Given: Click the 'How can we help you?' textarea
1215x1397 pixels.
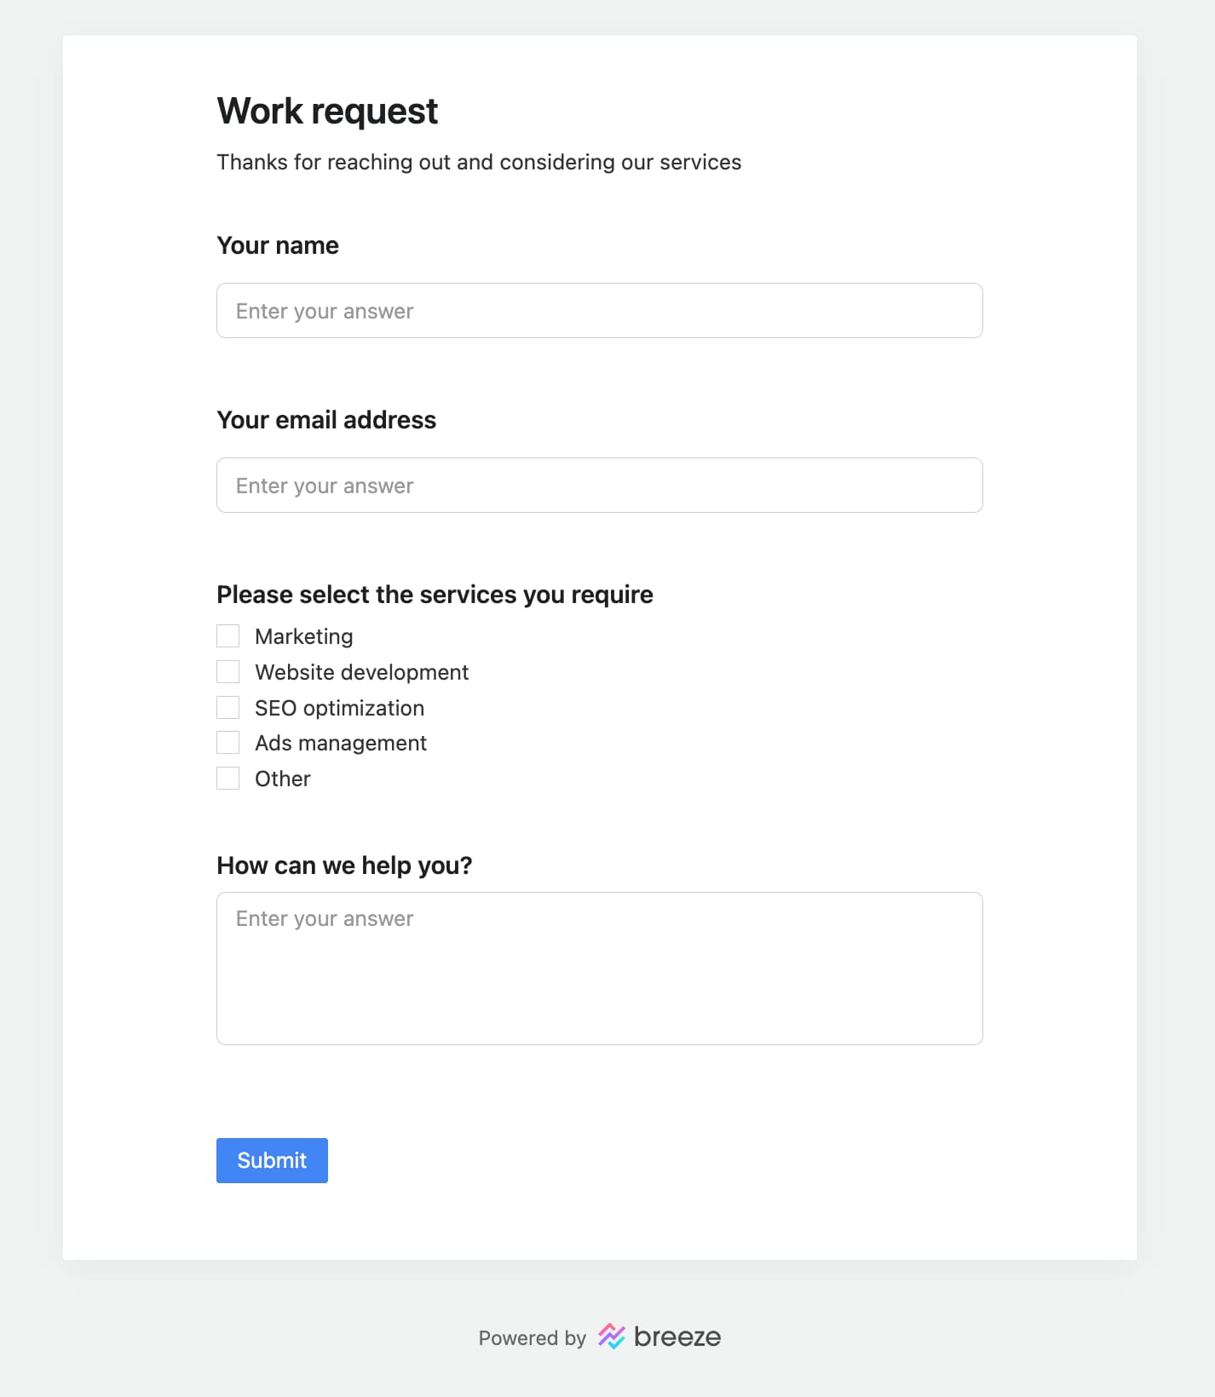Looking at the screenshot, I should (x=600, y=969).
